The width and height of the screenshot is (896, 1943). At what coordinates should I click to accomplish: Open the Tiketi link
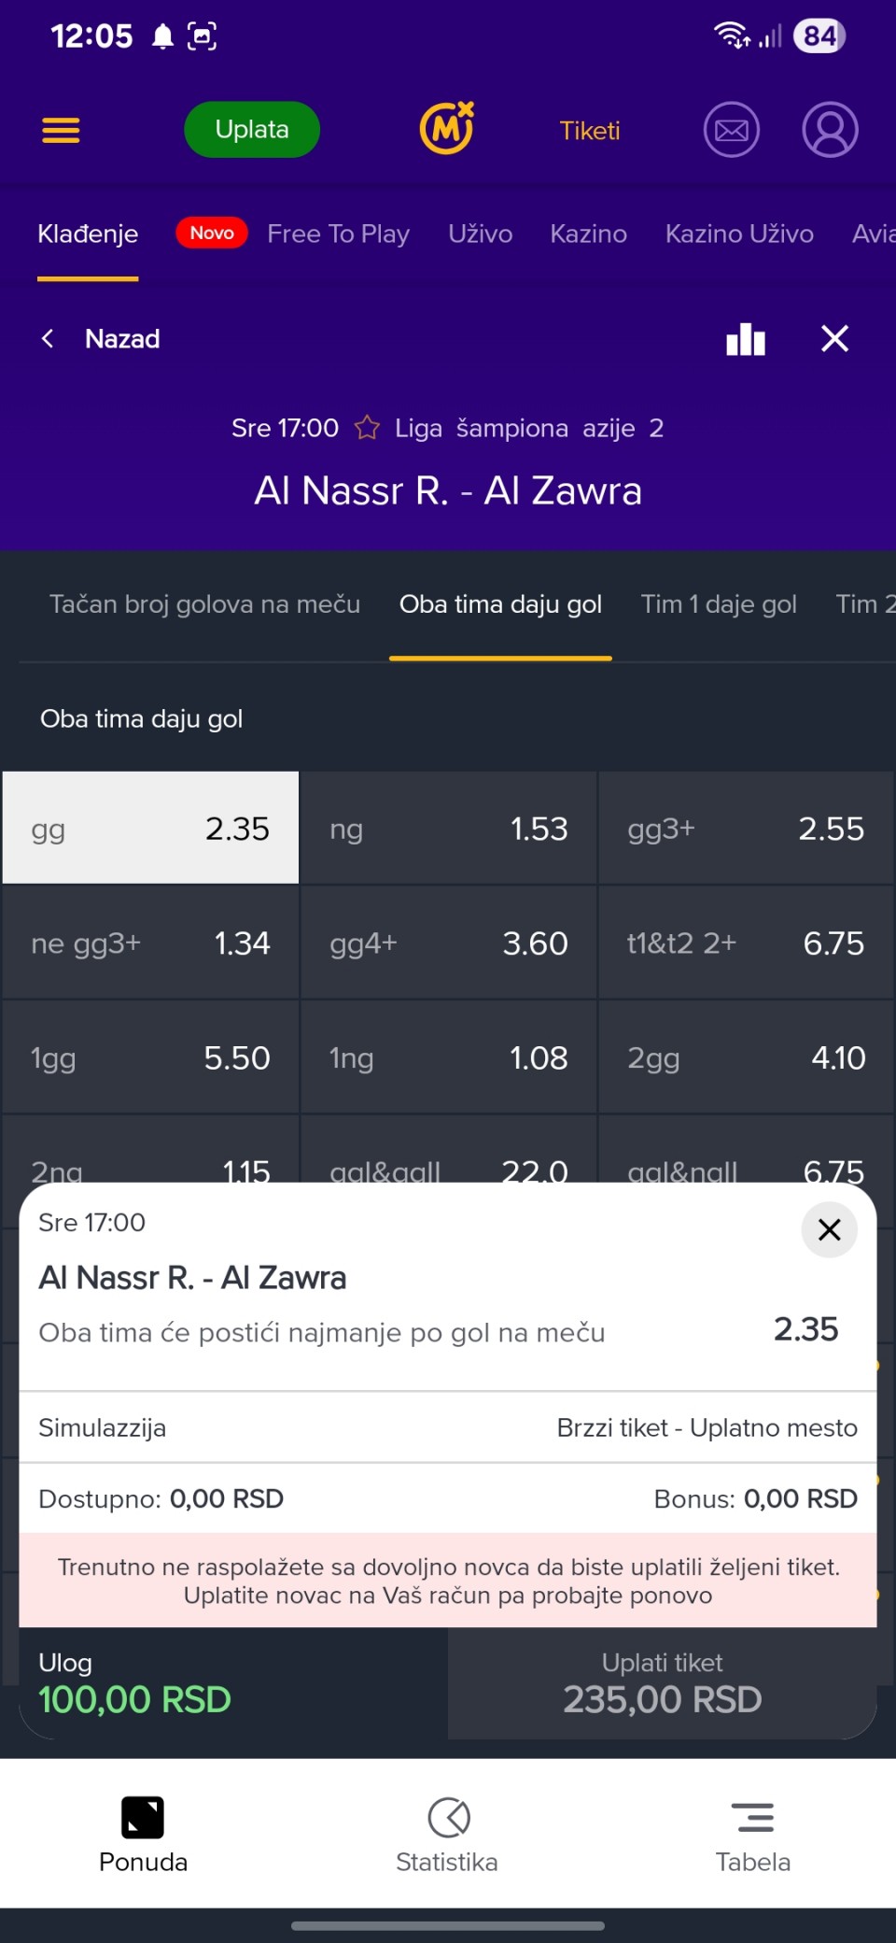tap(590, 131)
